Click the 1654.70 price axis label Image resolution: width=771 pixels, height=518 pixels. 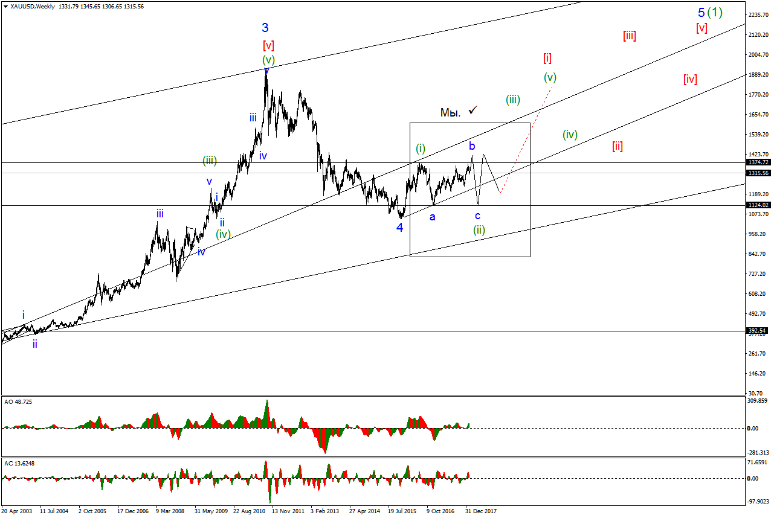[x=758, y=115]
